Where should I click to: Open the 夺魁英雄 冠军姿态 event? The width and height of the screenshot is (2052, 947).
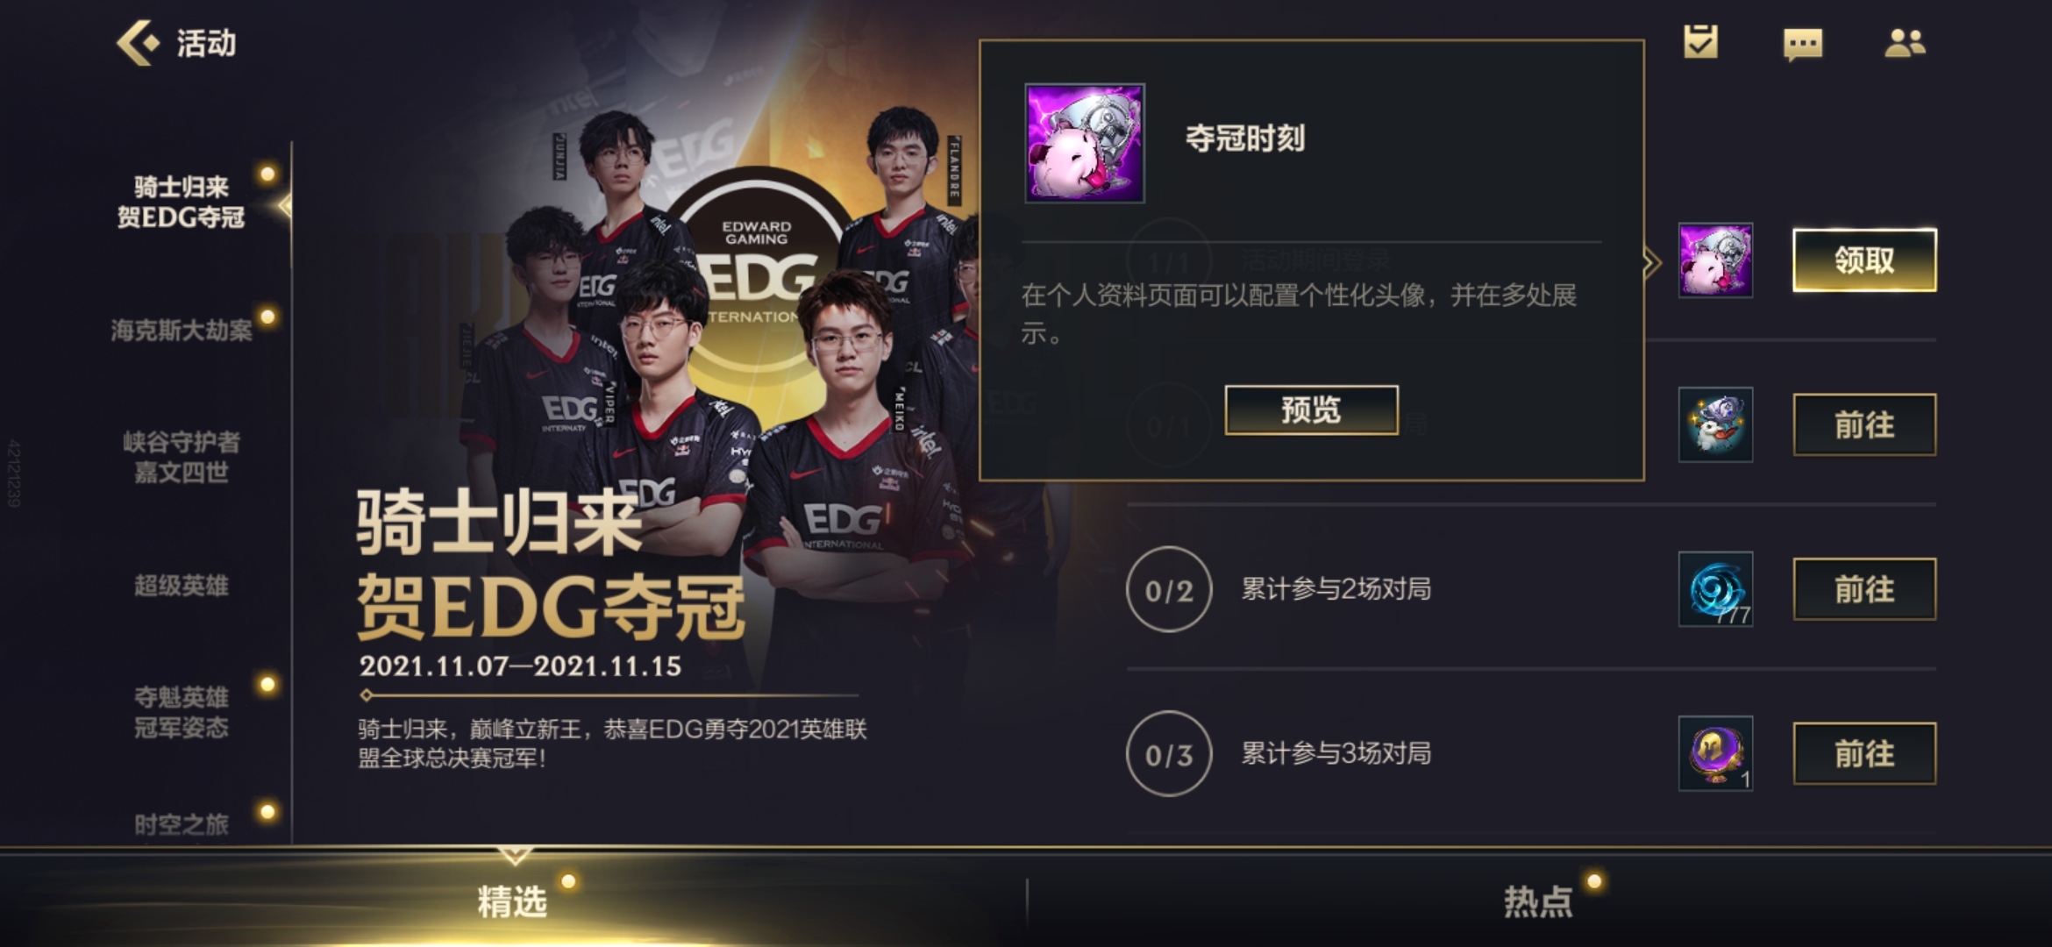(x=182, y=712)
